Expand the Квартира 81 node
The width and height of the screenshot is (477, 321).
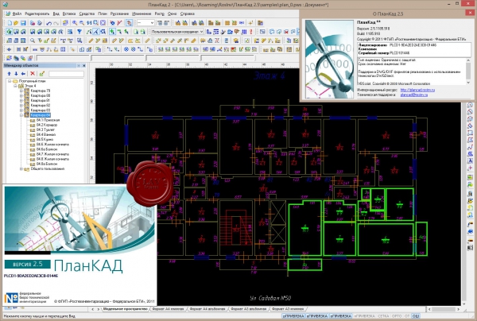pyautogui.click(x=21, y=100)
